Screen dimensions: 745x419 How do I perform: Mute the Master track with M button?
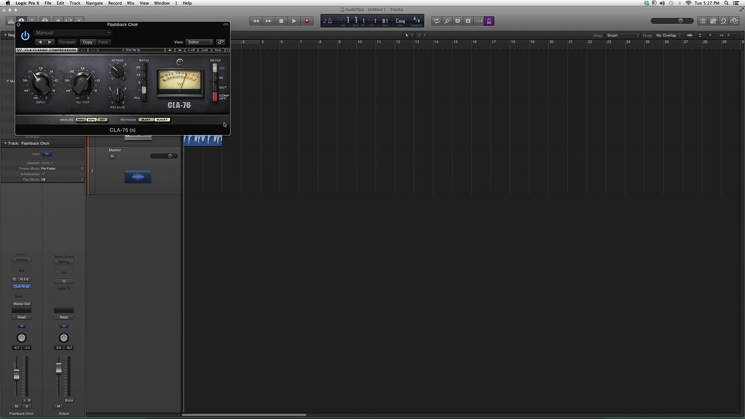[112, 156]
